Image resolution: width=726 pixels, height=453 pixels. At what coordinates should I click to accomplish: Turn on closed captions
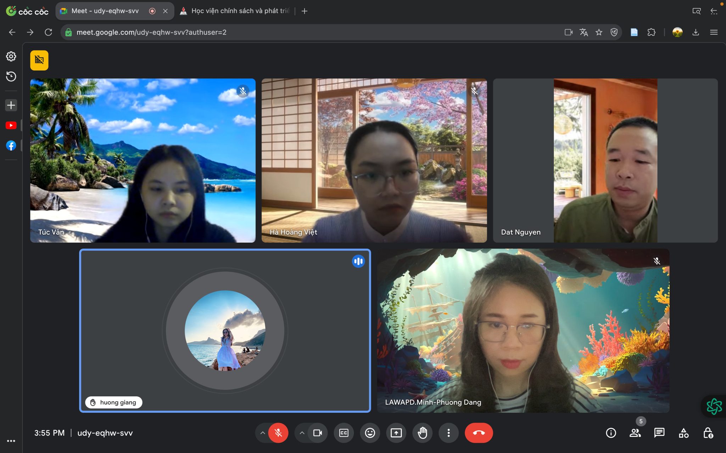[344, 433]
